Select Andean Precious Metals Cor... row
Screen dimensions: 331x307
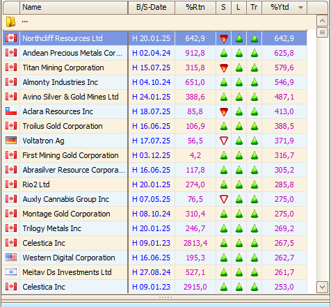tap(72, 53)
